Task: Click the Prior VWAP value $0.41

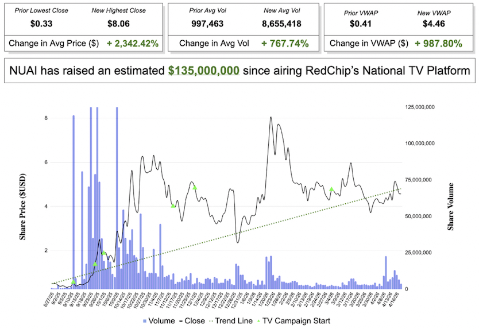Action: click(361, 24)
